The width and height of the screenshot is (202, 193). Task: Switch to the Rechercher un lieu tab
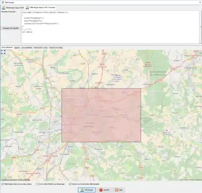point(40,47)
